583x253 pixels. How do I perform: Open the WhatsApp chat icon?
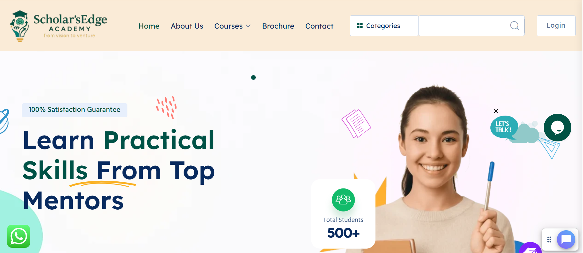[19, 236]
